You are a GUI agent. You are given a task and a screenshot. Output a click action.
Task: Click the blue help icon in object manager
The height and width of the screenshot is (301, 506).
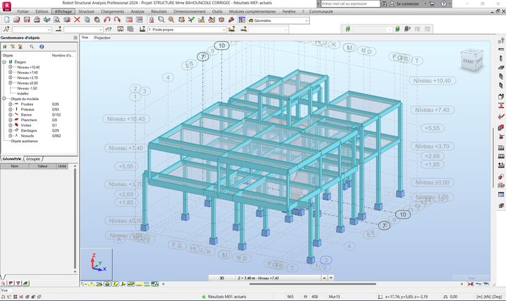42,47
